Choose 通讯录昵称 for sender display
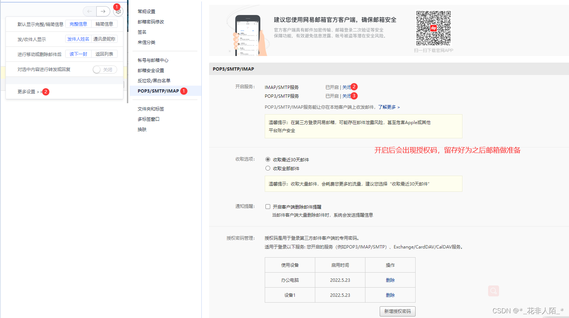 click(104, 39)
